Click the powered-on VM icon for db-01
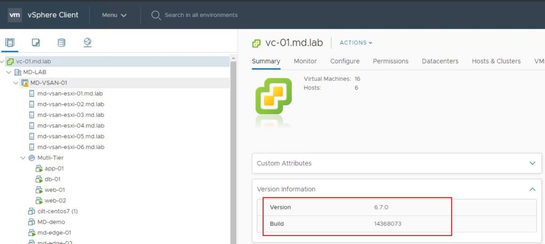545x244 pixels. coord(39,180)
